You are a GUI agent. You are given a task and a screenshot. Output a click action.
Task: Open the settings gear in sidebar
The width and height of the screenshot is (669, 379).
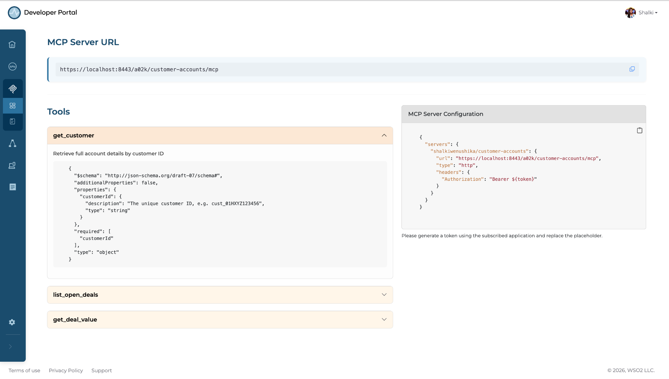pyautogui.click(x=12, y=322)
